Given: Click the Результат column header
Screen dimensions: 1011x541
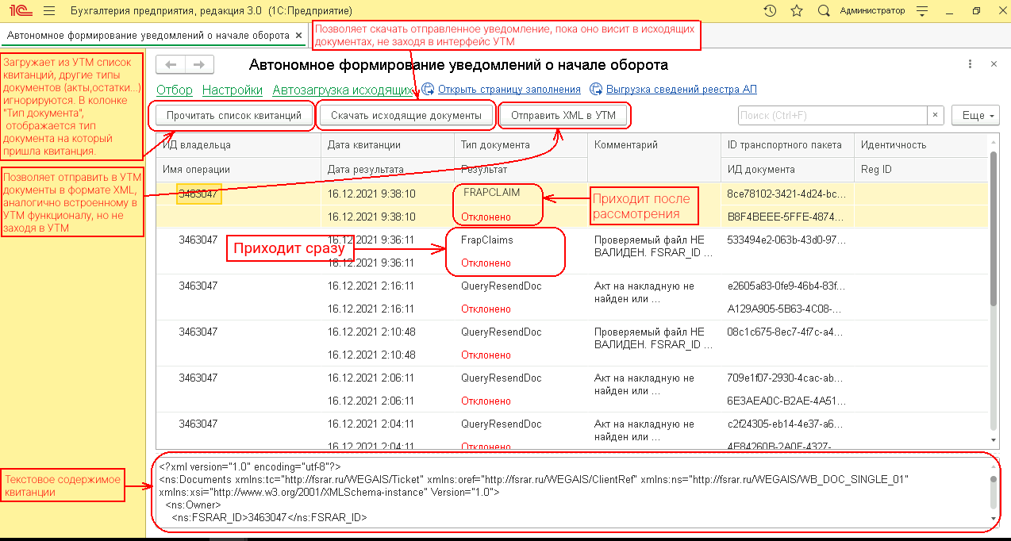Looking at the screenshot, I should point(521,170).
